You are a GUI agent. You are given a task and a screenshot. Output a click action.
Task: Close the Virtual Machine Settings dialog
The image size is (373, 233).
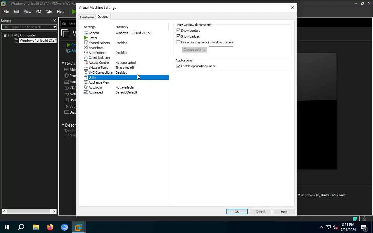[293, 7]
